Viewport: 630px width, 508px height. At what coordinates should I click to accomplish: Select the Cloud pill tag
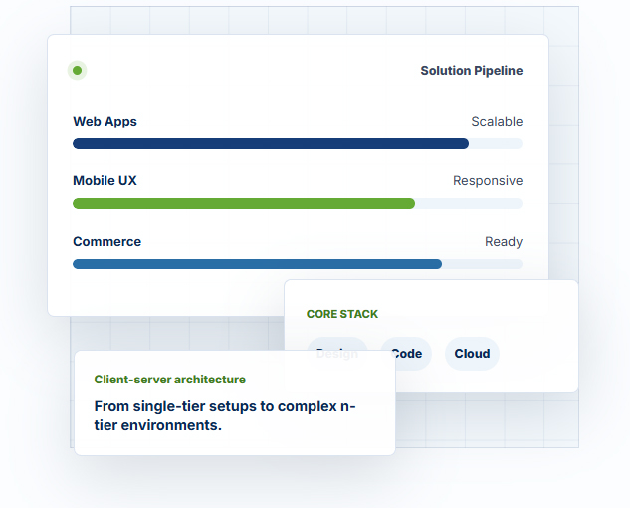472,354
